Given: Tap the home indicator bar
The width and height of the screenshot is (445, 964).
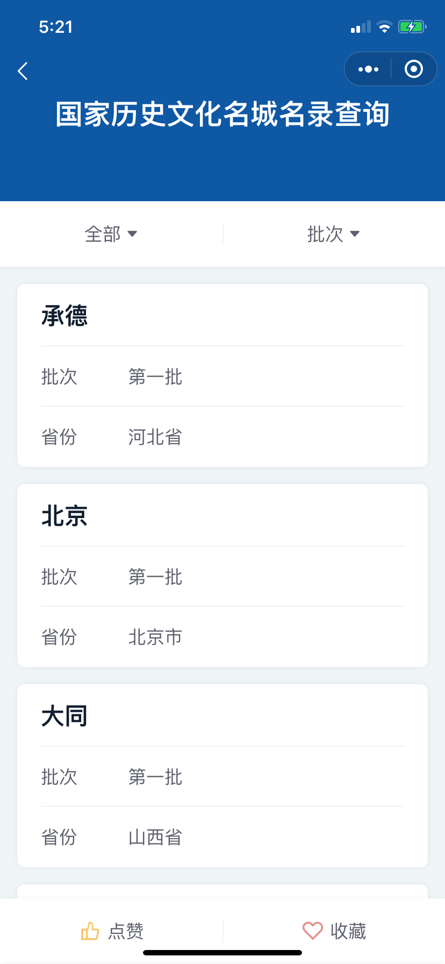Looking at the screenshot, I should (223, 953).
